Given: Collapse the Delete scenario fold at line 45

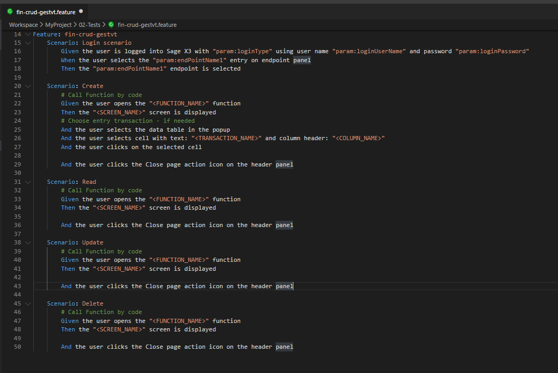Looking at the screenshot, I should coord(28,303).
